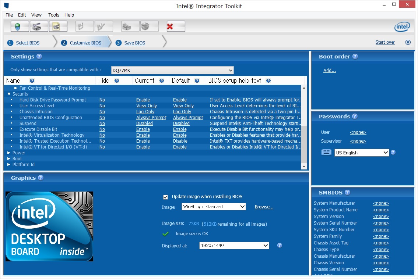Open help for the Boot order panel
418x279 pixels.
tap(355, 56)
